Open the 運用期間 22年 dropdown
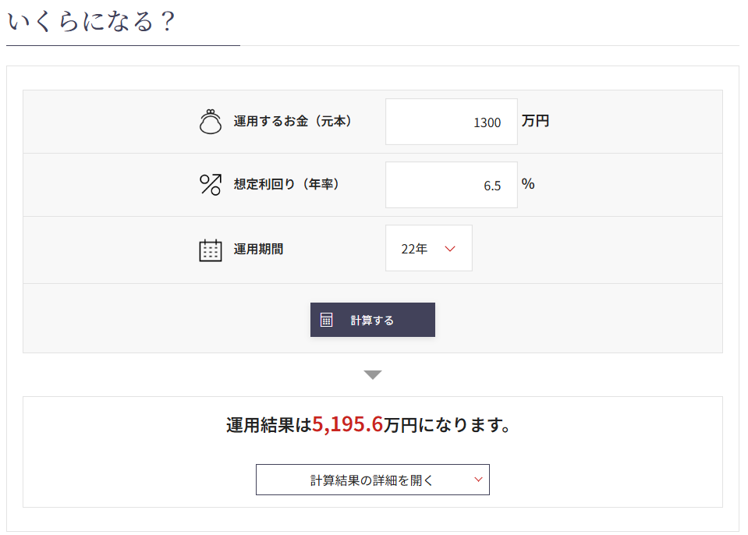748x535 pixels. tap(428, 249)
